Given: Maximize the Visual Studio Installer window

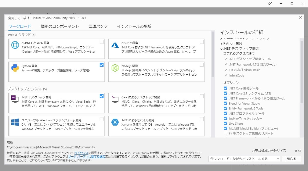Looking at the screenshot, I should click(x=292, y=4).
